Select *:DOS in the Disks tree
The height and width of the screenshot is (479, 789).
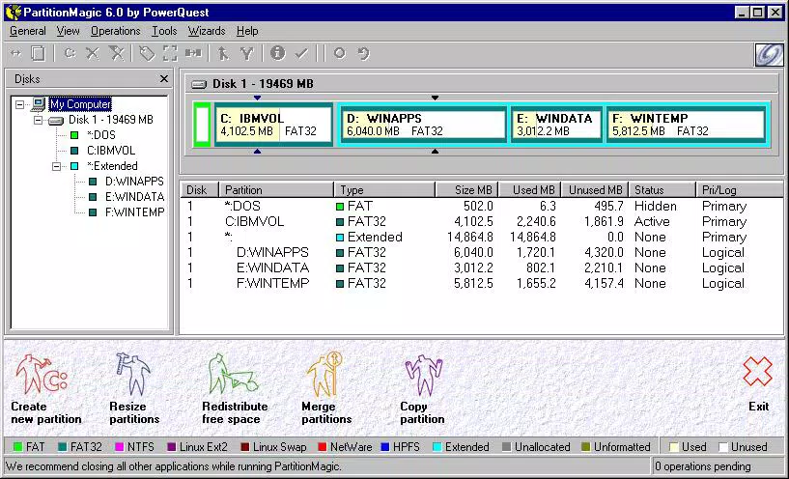point(100,135)
